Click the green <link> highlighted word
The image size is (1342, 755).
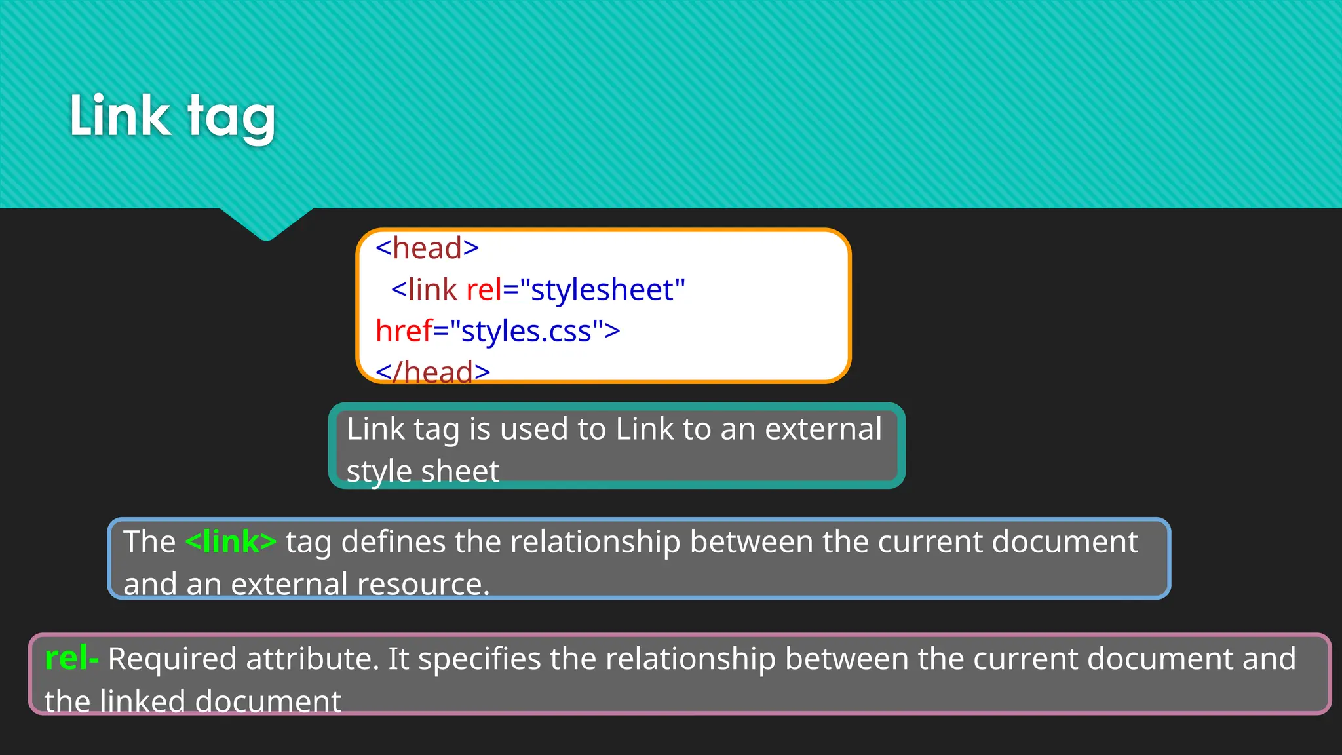pyautogui.click(x=231, y=542)
